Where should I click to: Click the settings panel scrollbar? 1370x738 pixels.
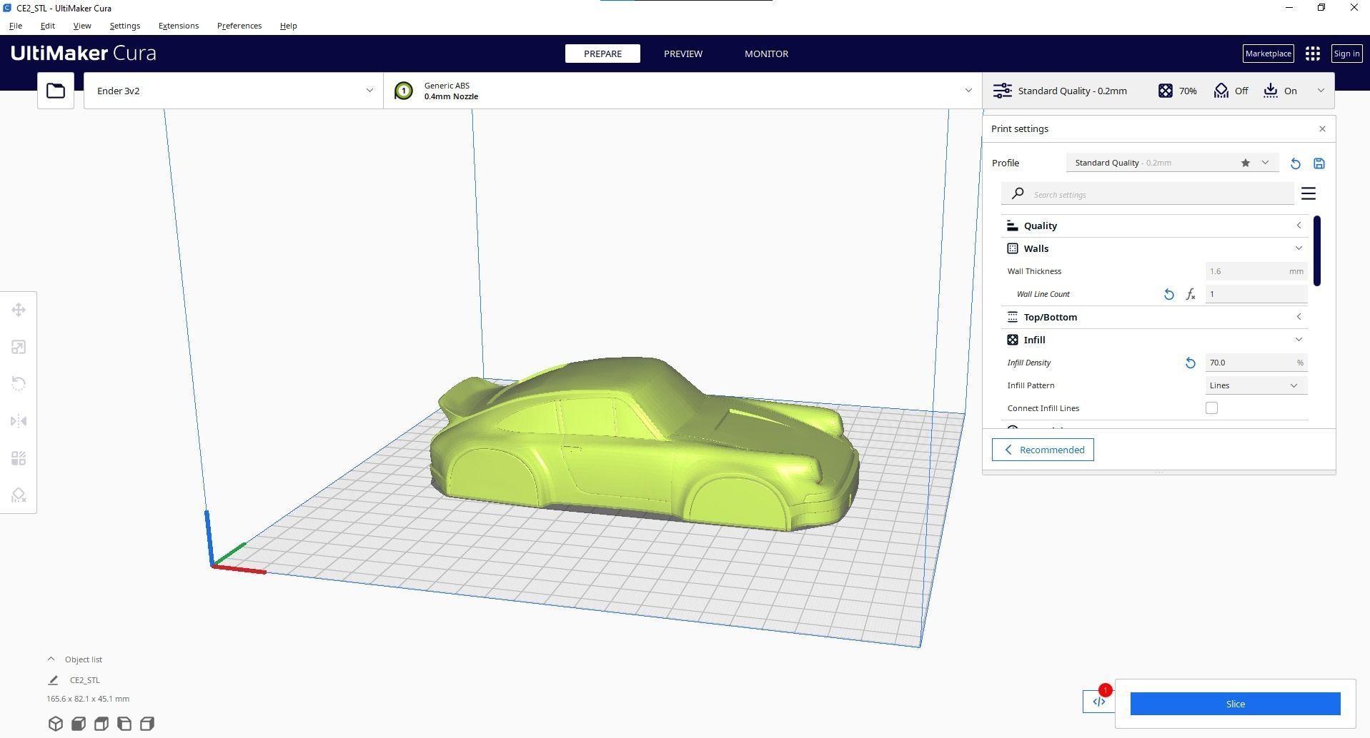pos(1316,251)
